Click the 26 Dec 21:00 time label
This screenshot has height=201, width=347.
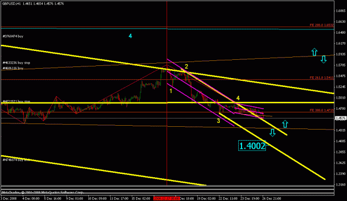click(x=271, y=199)
